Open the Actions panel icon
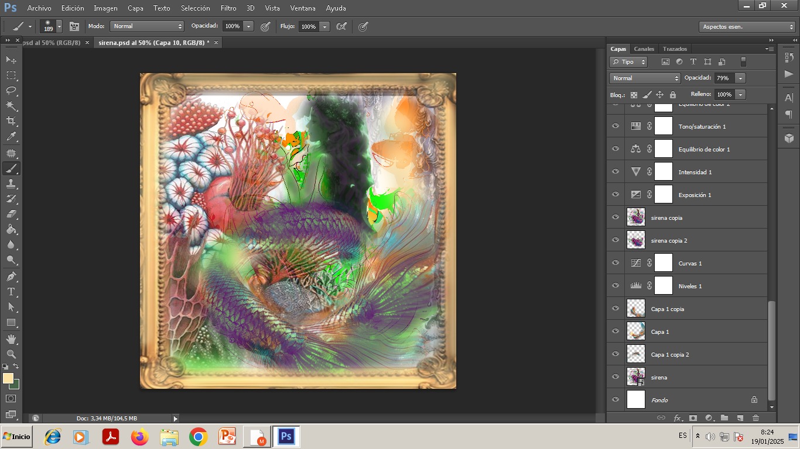 (789, 74)
